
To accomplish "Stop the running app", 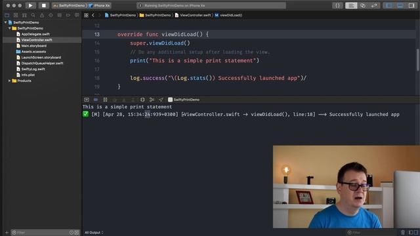I will (x=44, y=5).
